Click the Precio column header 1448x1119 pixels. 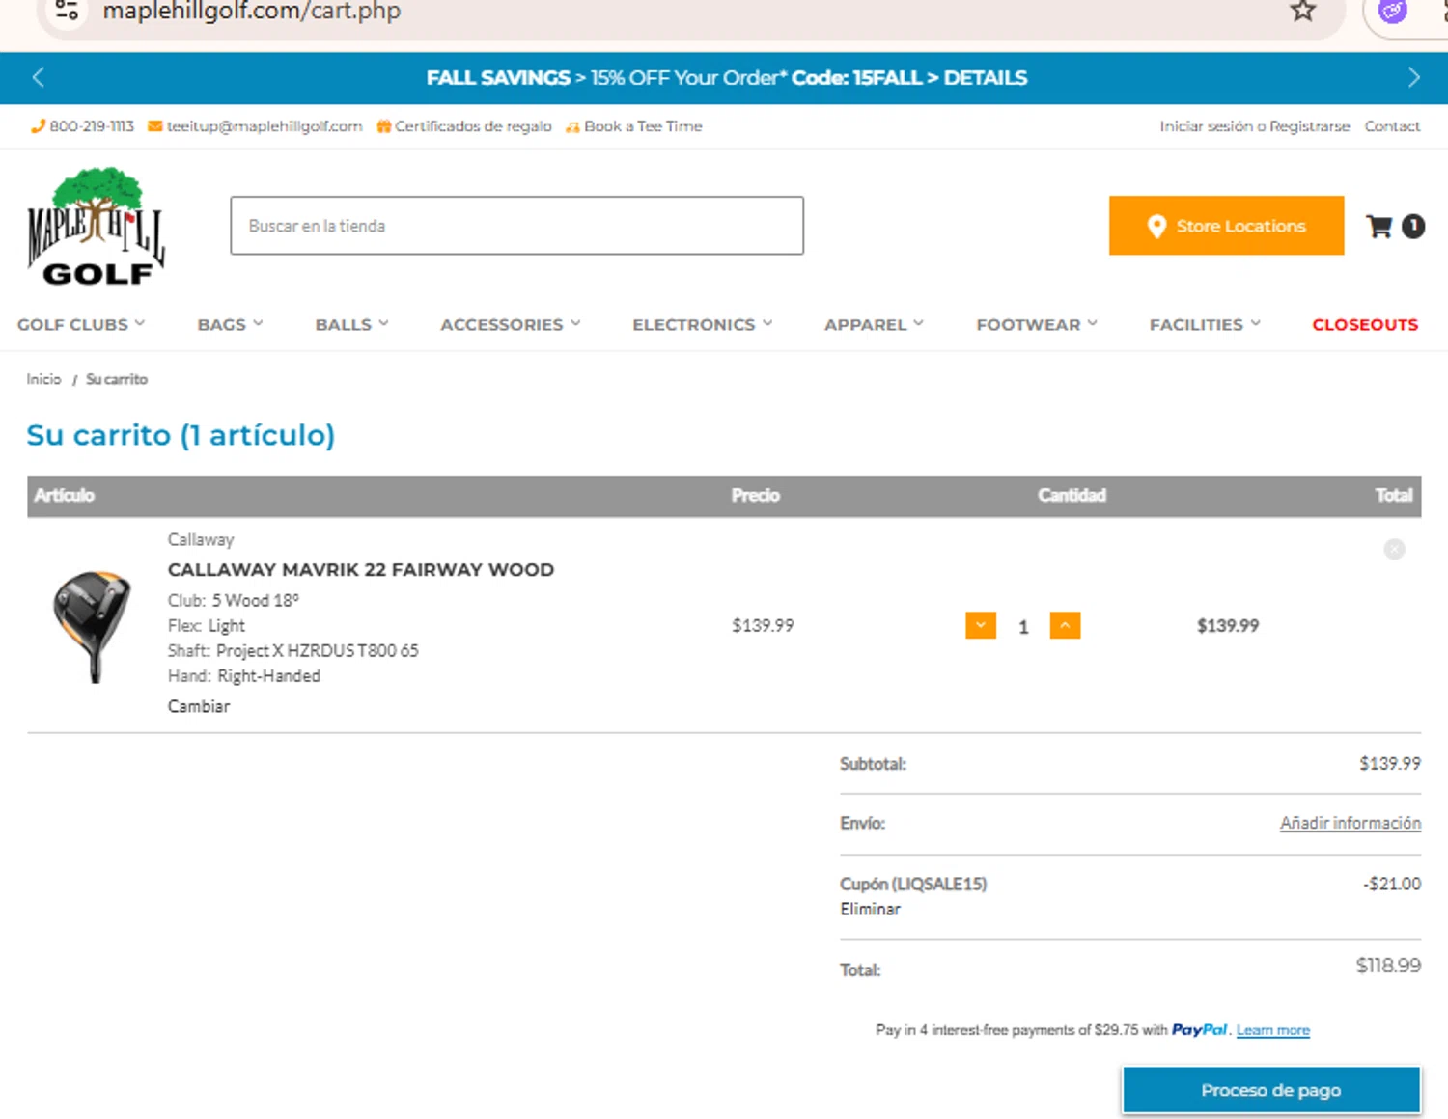(x=755, y=495)
